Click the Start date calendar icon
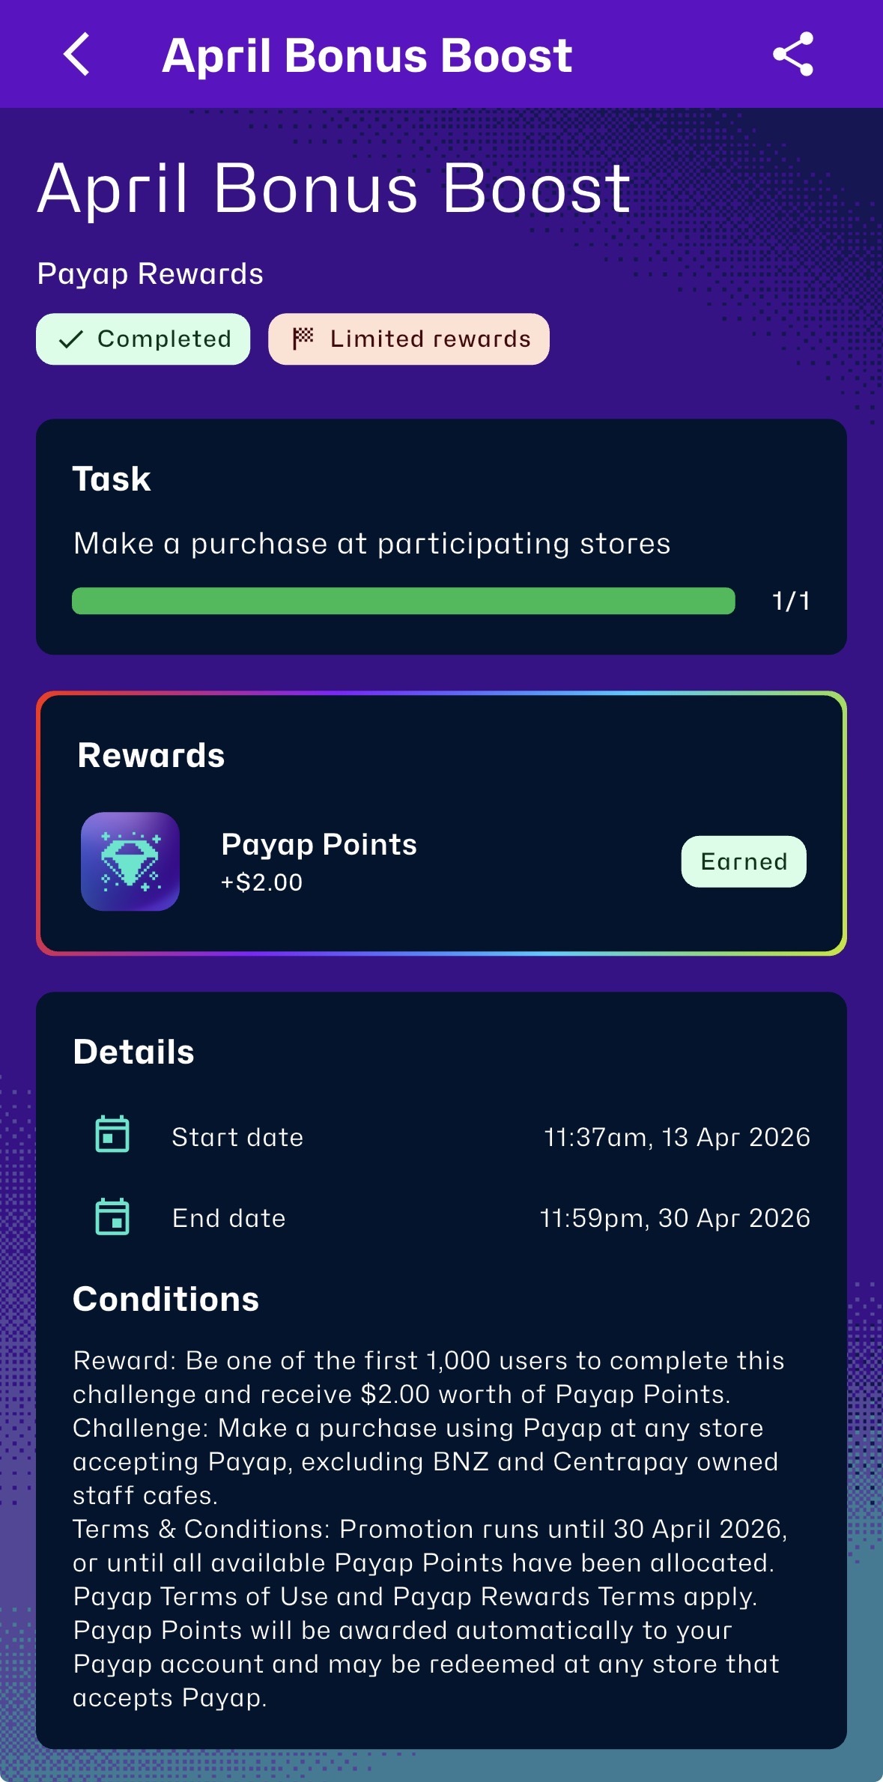Viewport: 883px width, 1782px height. (112, 1134)
